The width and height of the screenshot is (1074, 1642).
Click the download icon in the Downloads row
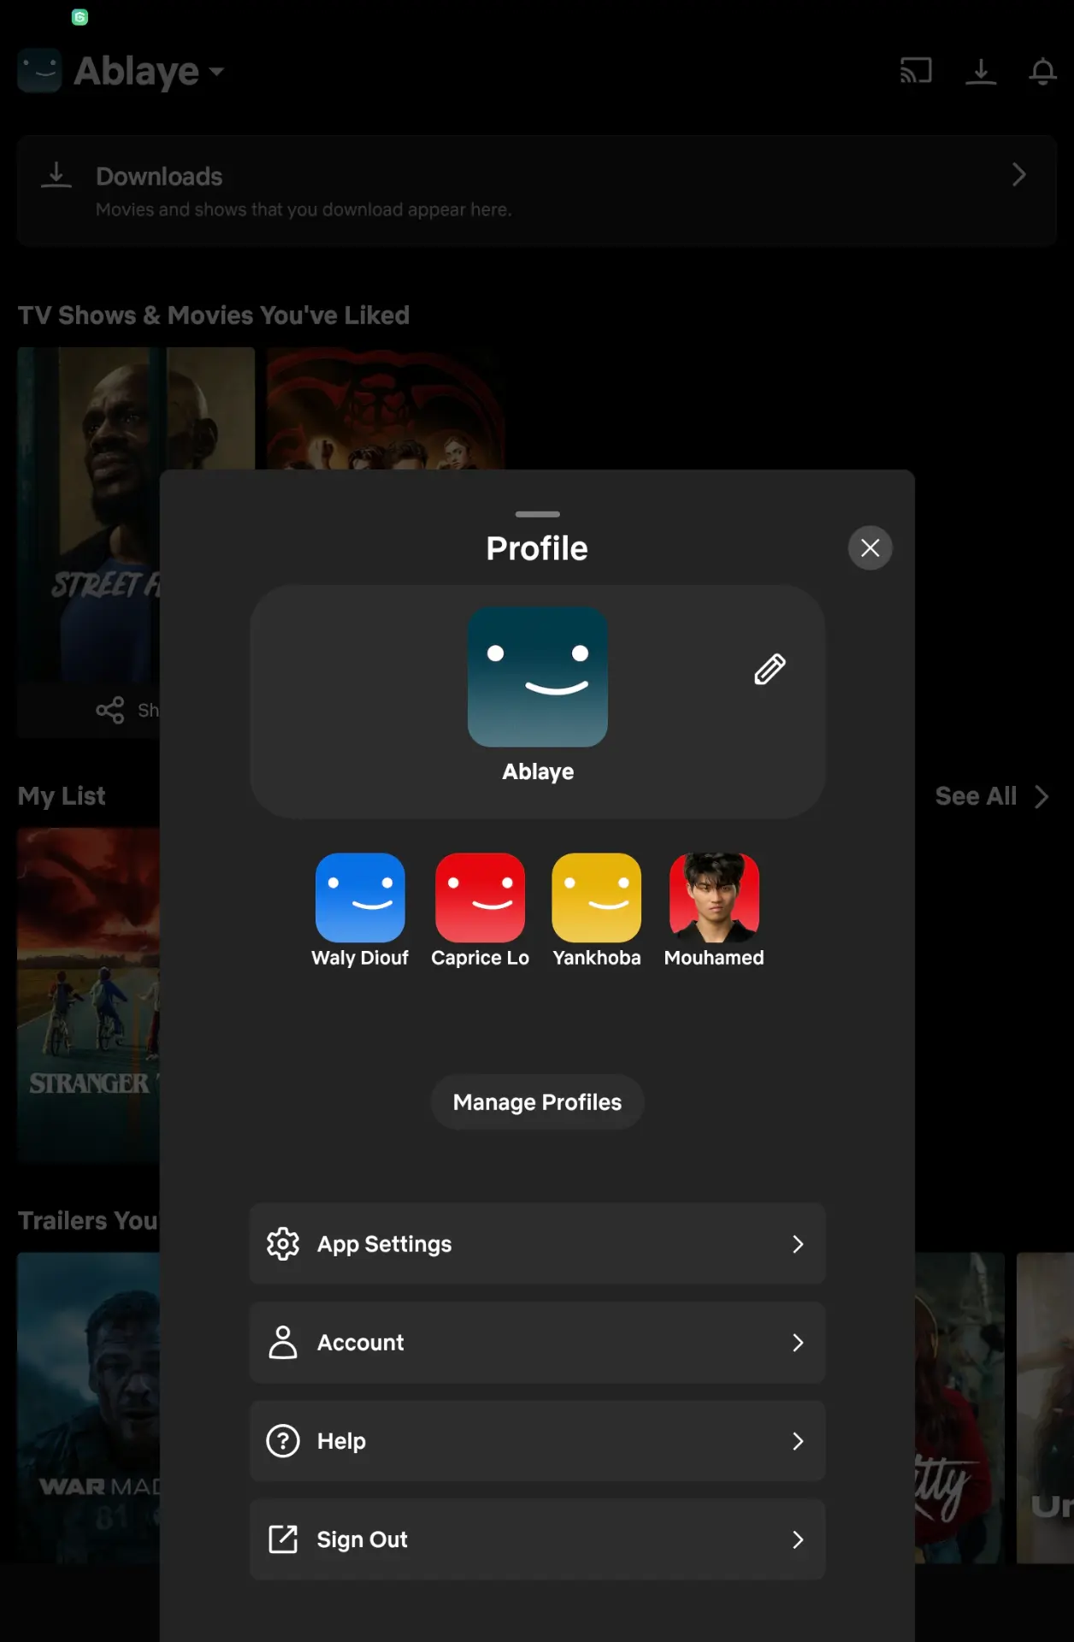pos(56,175)
